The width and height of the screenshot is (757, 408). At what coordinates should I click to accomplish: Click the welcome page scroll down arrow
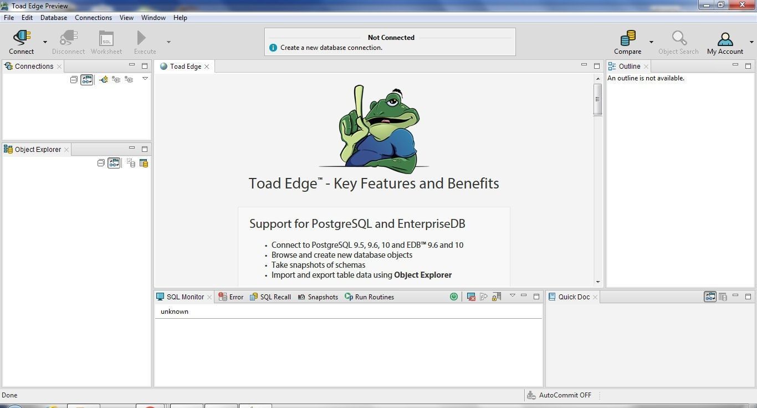(x=597, y=282)
